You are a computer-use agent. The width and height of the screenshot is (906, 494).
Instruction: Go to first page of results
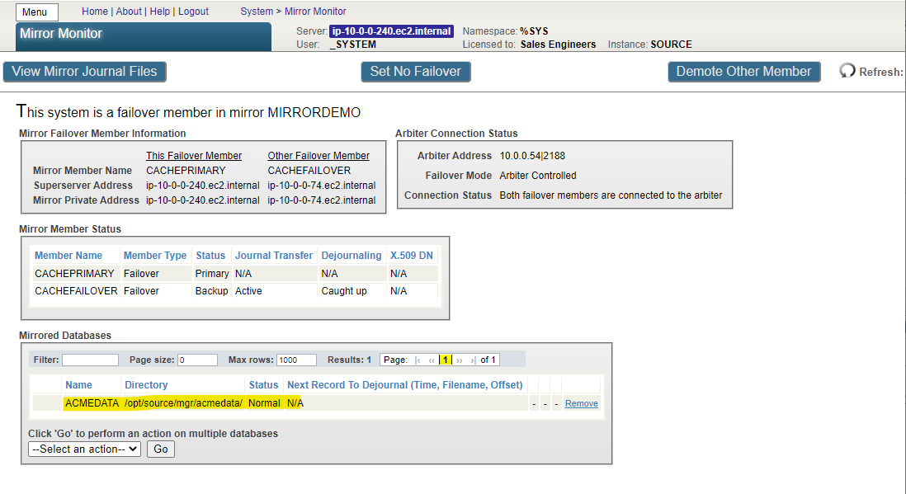tap(418, 360)
